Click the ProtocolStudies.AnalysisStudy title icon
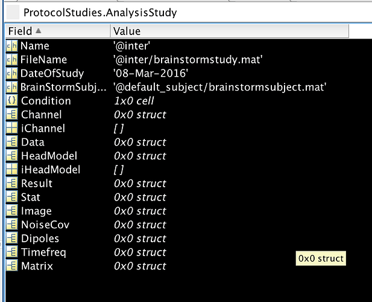The image size is (372, 302). click(x=13, y=12)
